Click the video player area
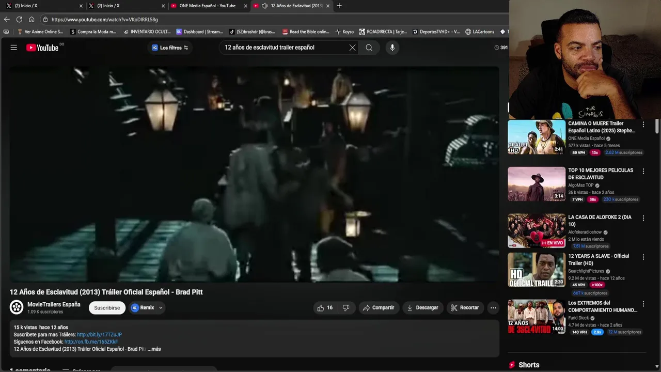 [254, 174]
